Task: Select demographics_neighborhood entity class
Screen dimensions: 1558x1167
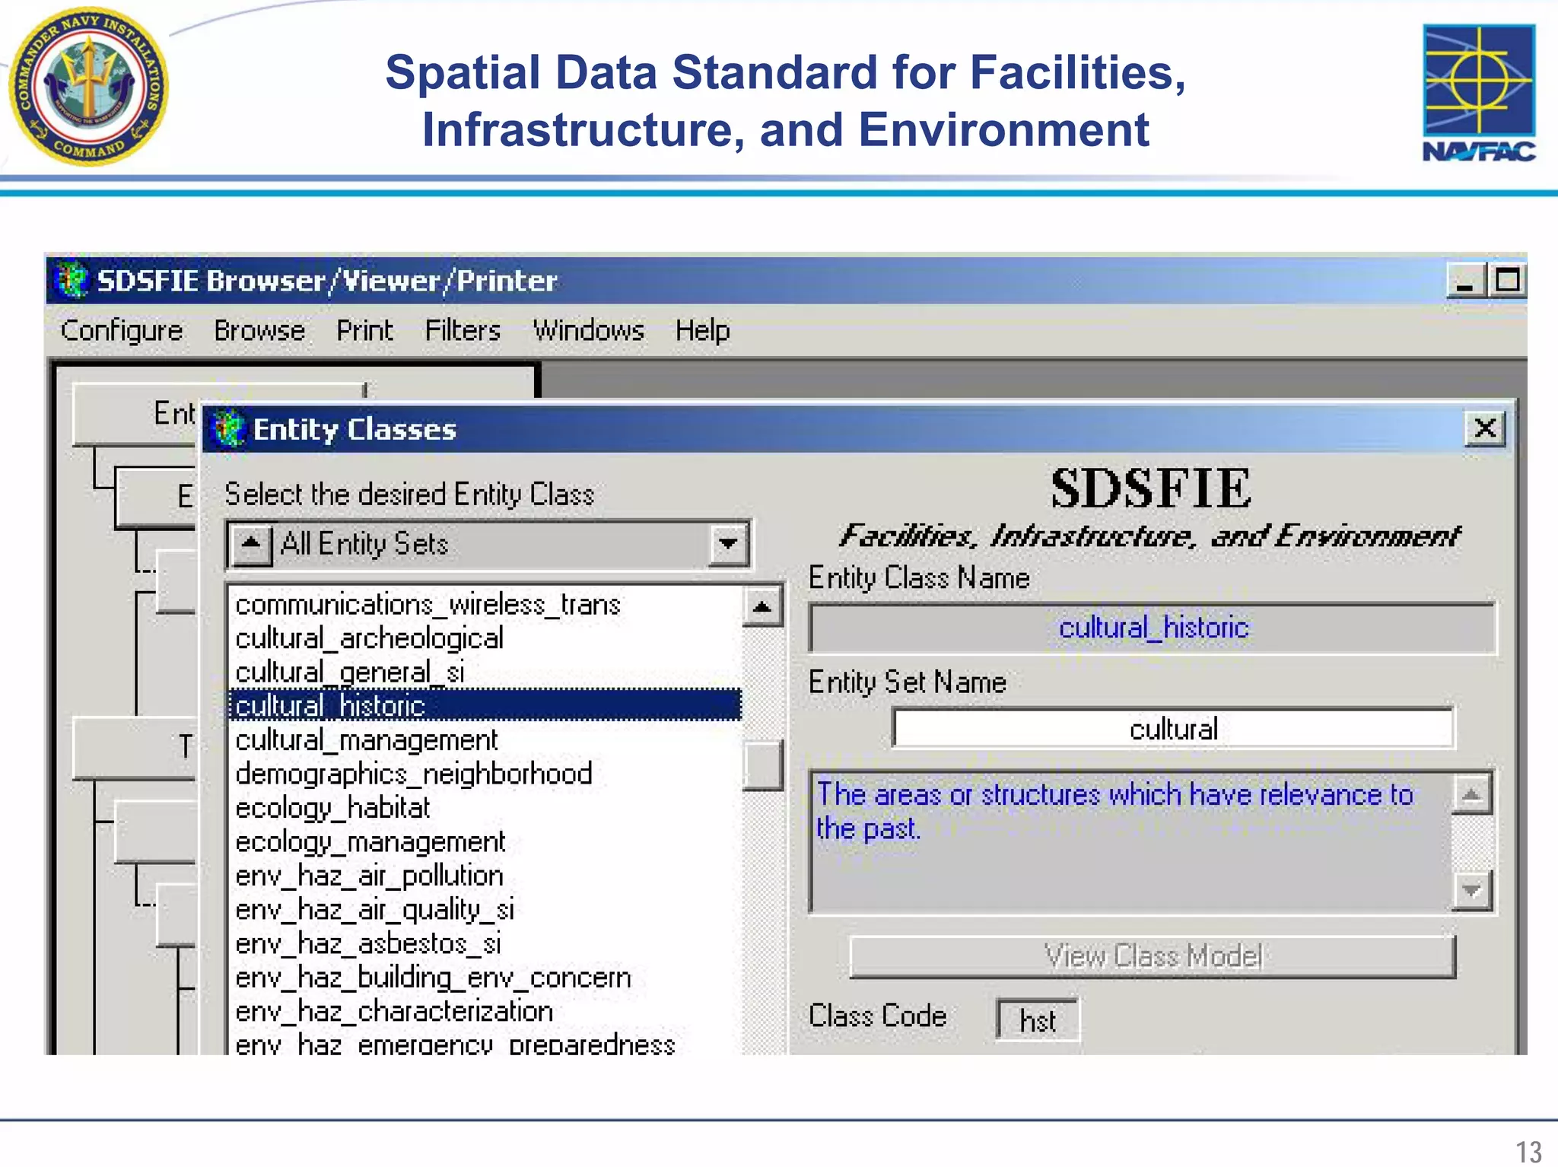Action: tap(485, 774)
